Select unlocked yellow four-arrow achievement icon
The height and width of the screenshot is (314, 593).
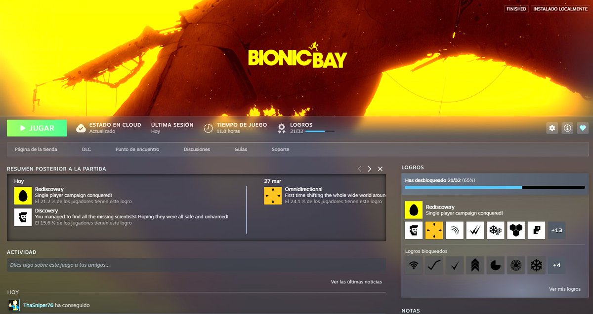click(434, 230)
